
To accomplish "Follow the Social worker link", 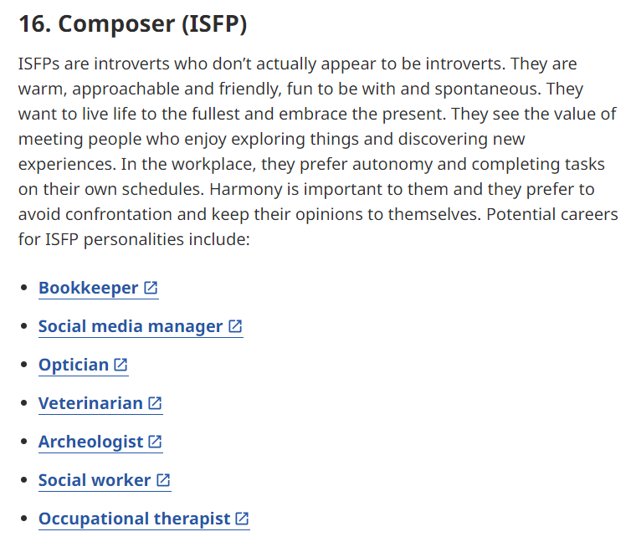I will tap(95, 481).
